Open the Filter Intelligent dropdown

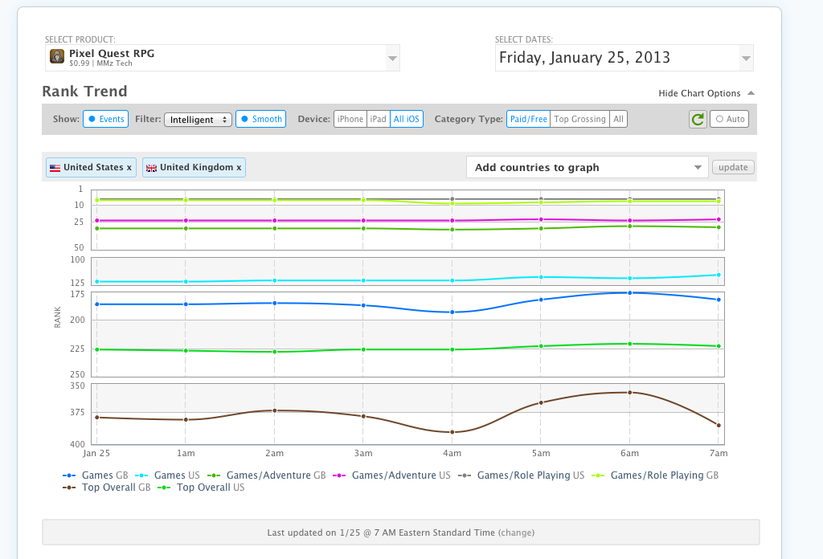[x=198, y=120]
